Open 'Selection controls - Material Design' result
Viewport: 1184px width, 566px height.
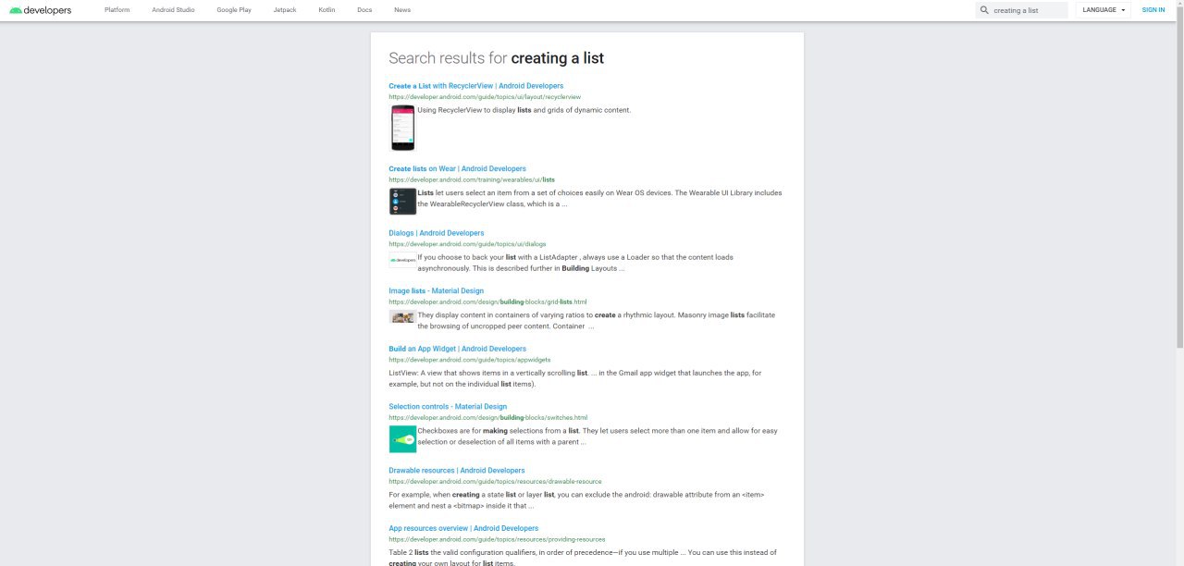(x=448, y=407)
